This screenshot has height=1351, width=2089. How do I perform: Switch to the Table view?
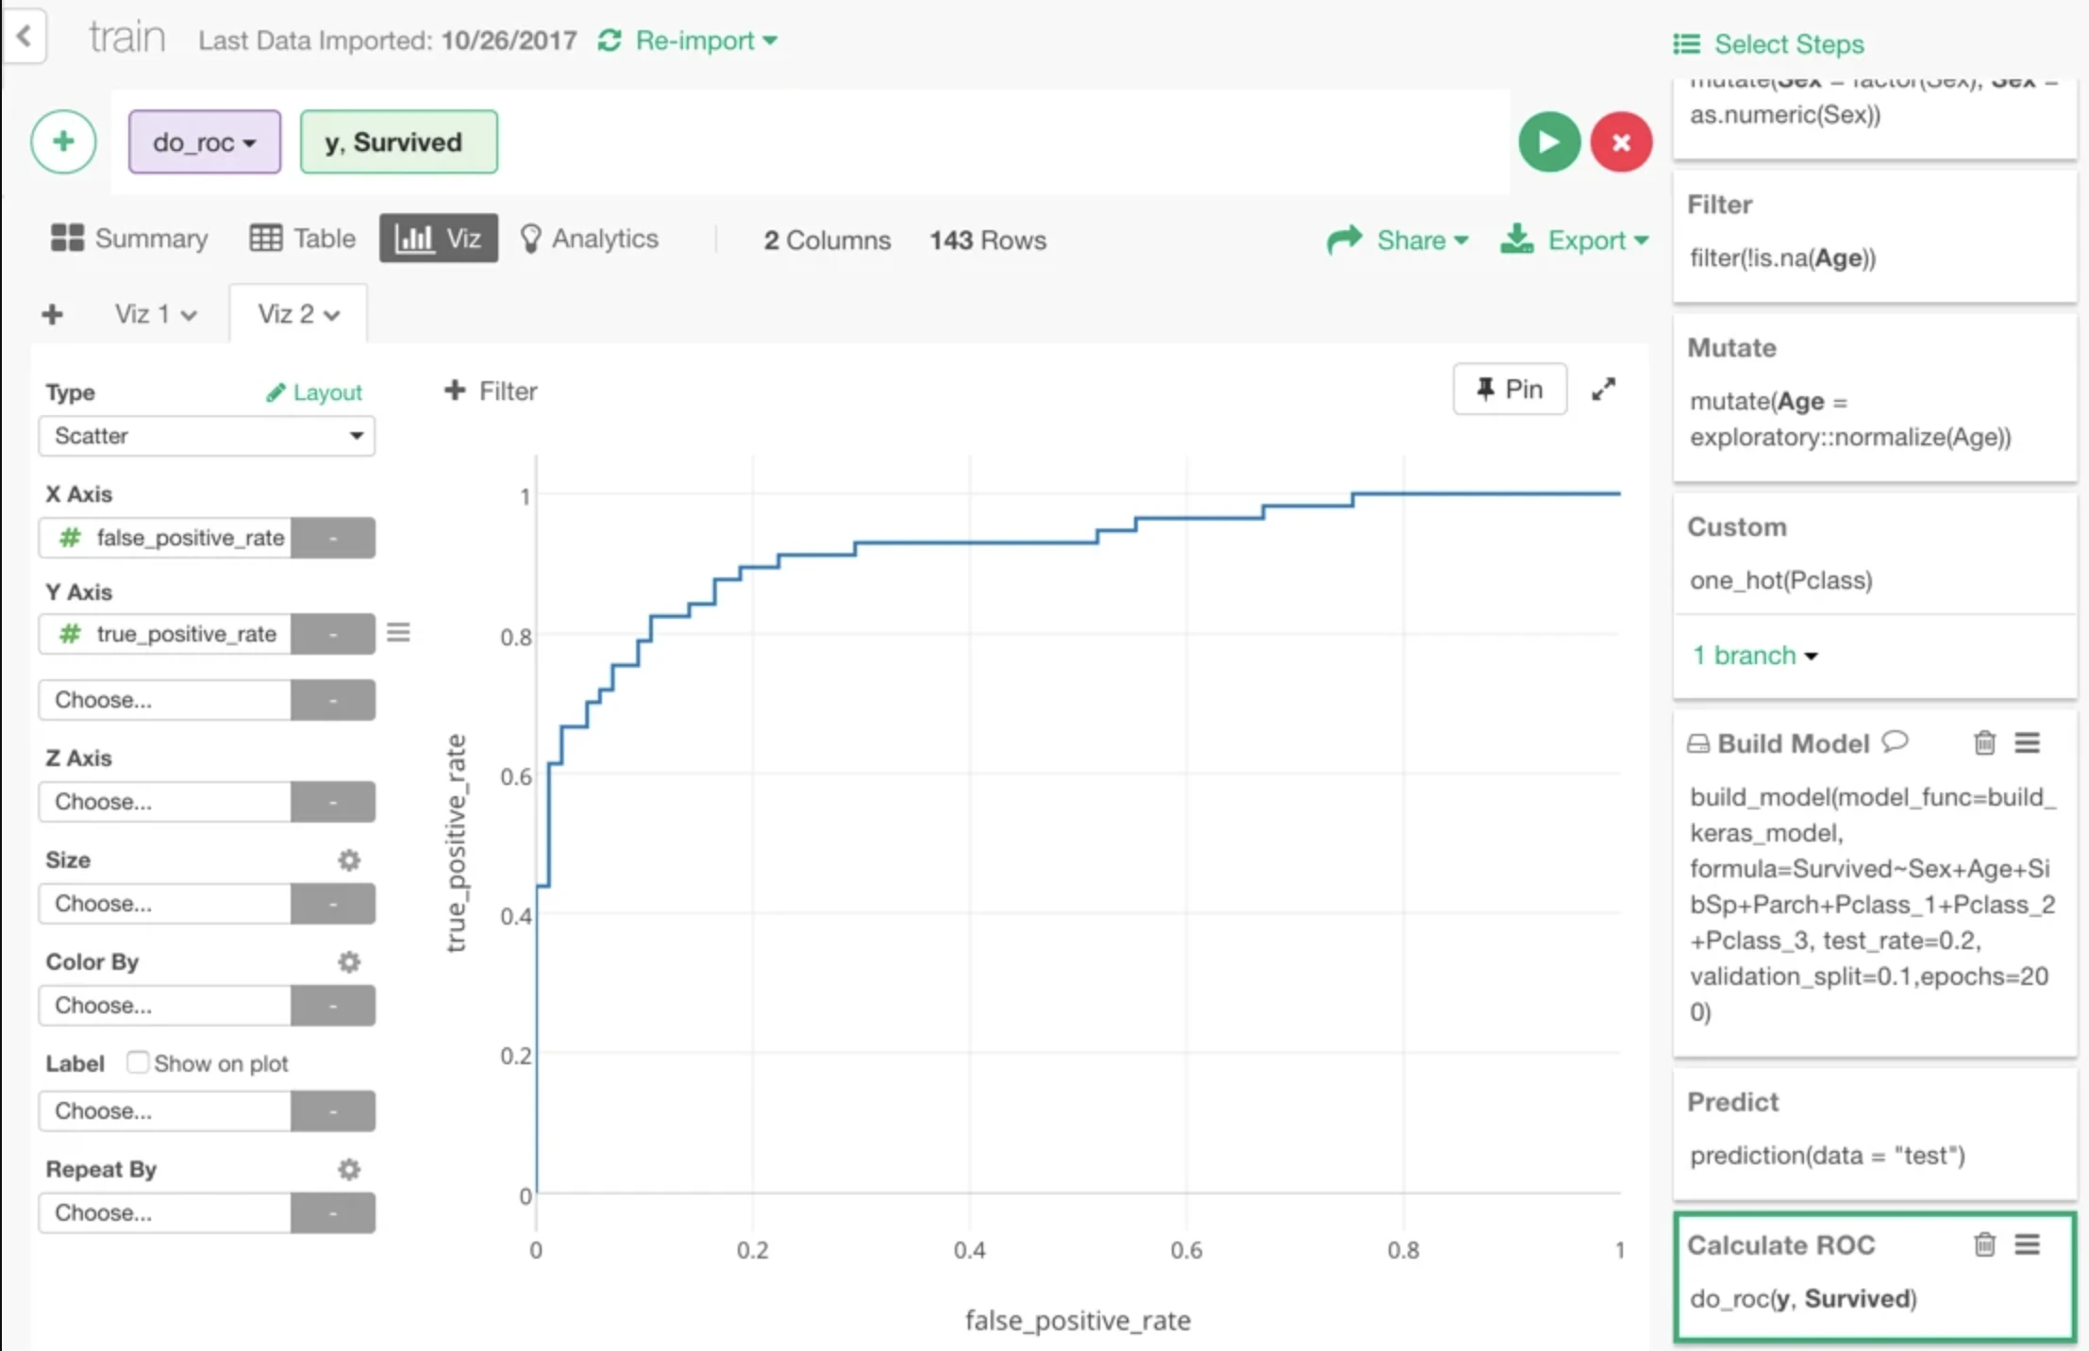303,239
